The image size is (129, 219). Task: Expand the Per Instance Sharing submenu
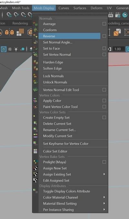[104, 209]
